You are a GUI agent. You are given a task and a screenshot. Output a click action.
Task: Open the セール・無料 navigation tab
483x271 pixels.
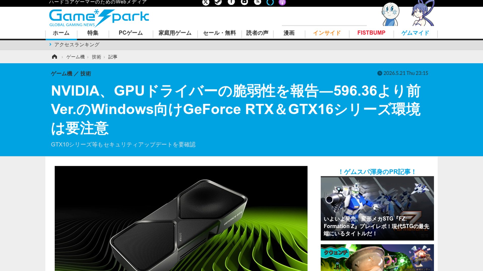(x=220, y=33)
